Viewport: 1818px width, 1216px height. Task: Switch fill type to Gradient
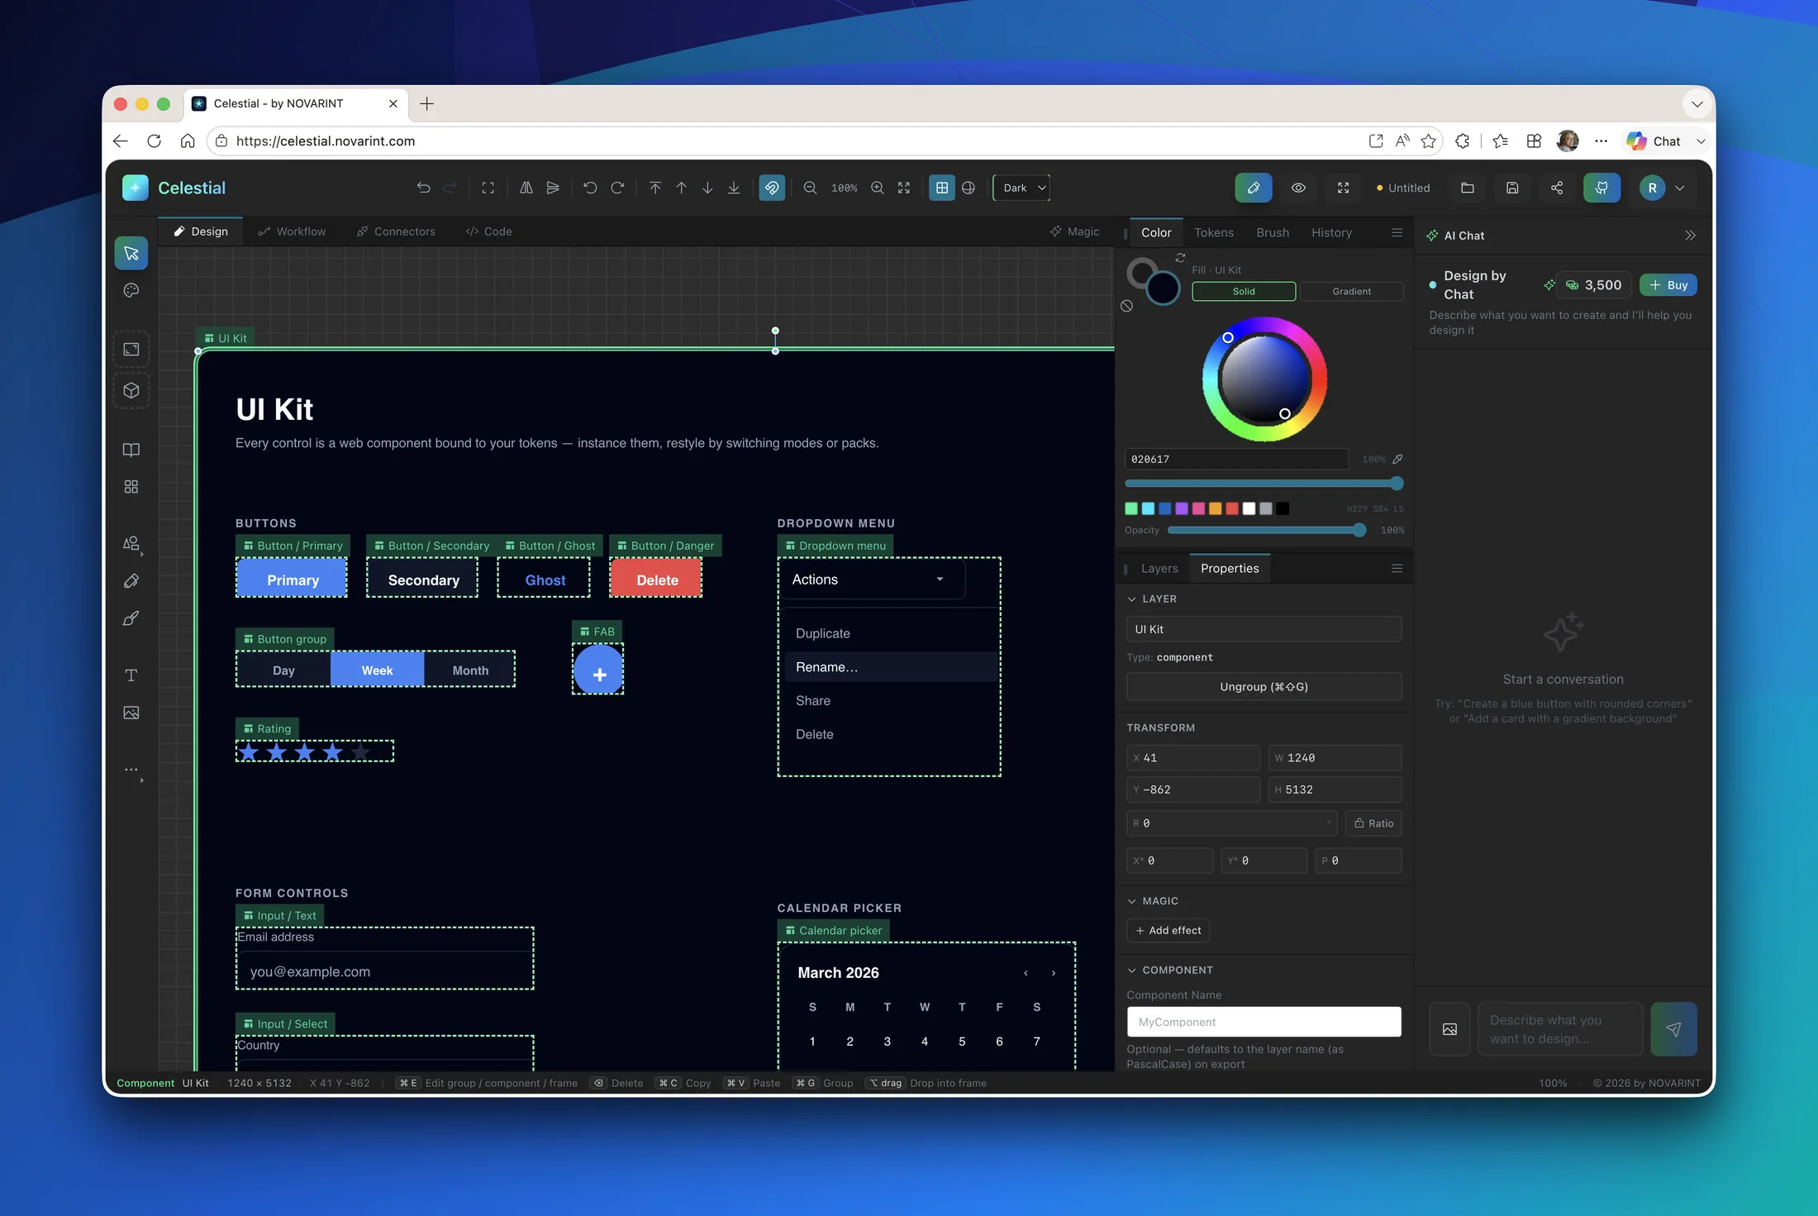click(x=1352, y=291)
